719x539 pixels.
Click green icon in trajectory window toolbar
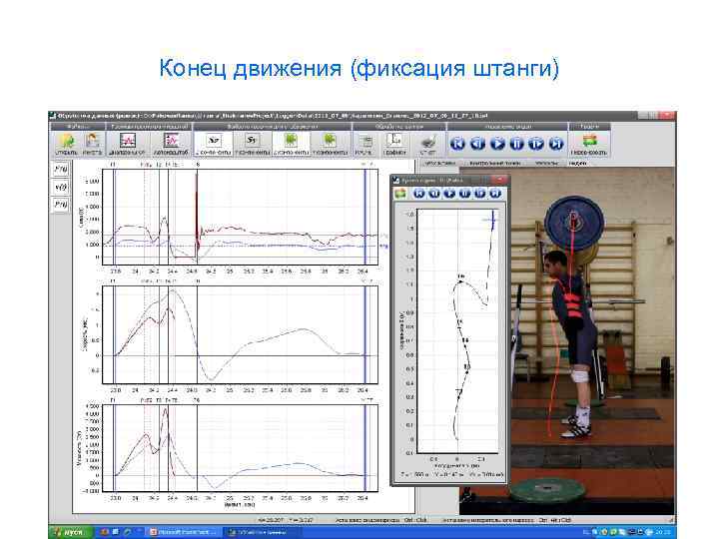point(400,194)
